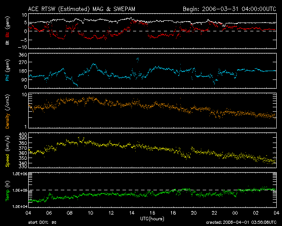Click the orange 'Density (/cm3)' axis label
Image resolution: width=282 pixels, height=226 pixels.
[x=7, y=111]
